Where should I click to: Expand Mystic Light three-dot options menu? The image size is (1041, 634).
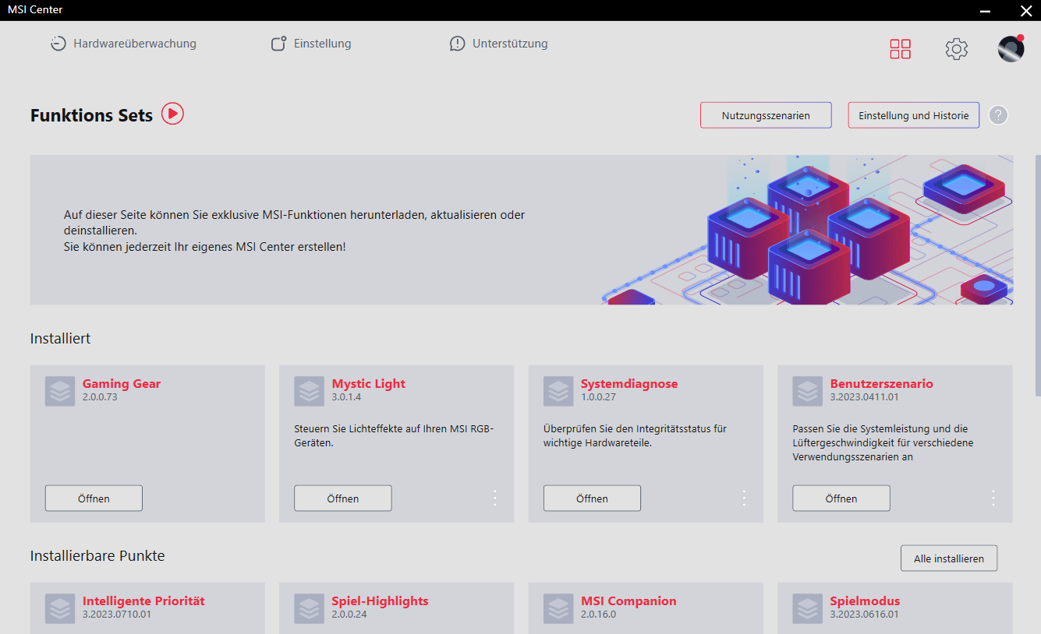[x=494, y=498]
